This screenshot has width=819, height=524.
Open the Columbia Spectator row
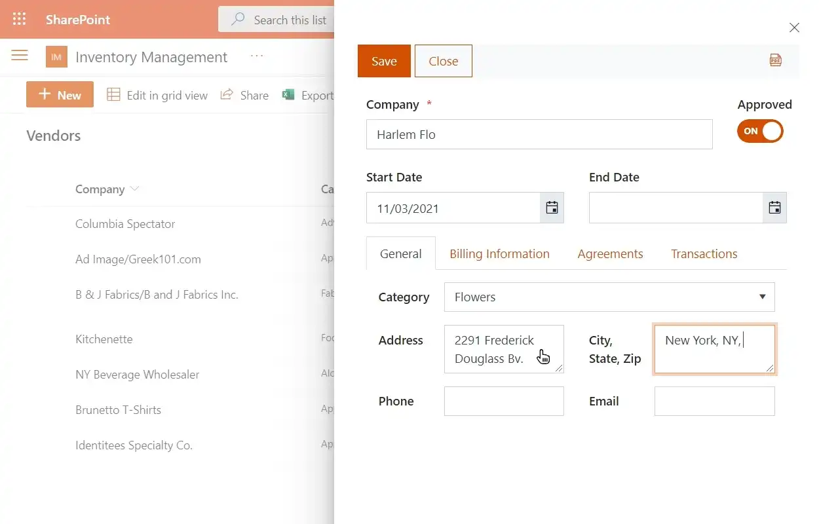click(125, 224)
